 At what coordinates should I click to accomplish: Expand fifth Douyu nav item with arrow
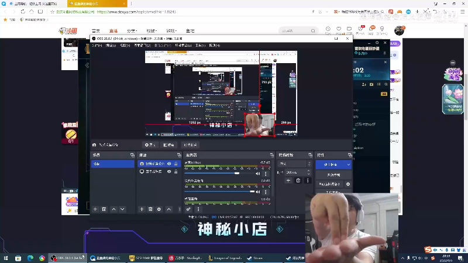[x=171, y=31]
